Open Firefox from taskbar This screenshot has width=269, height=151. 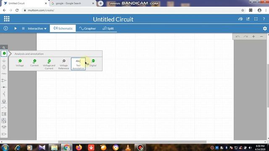pyautogui.click(x=79, y=147)
